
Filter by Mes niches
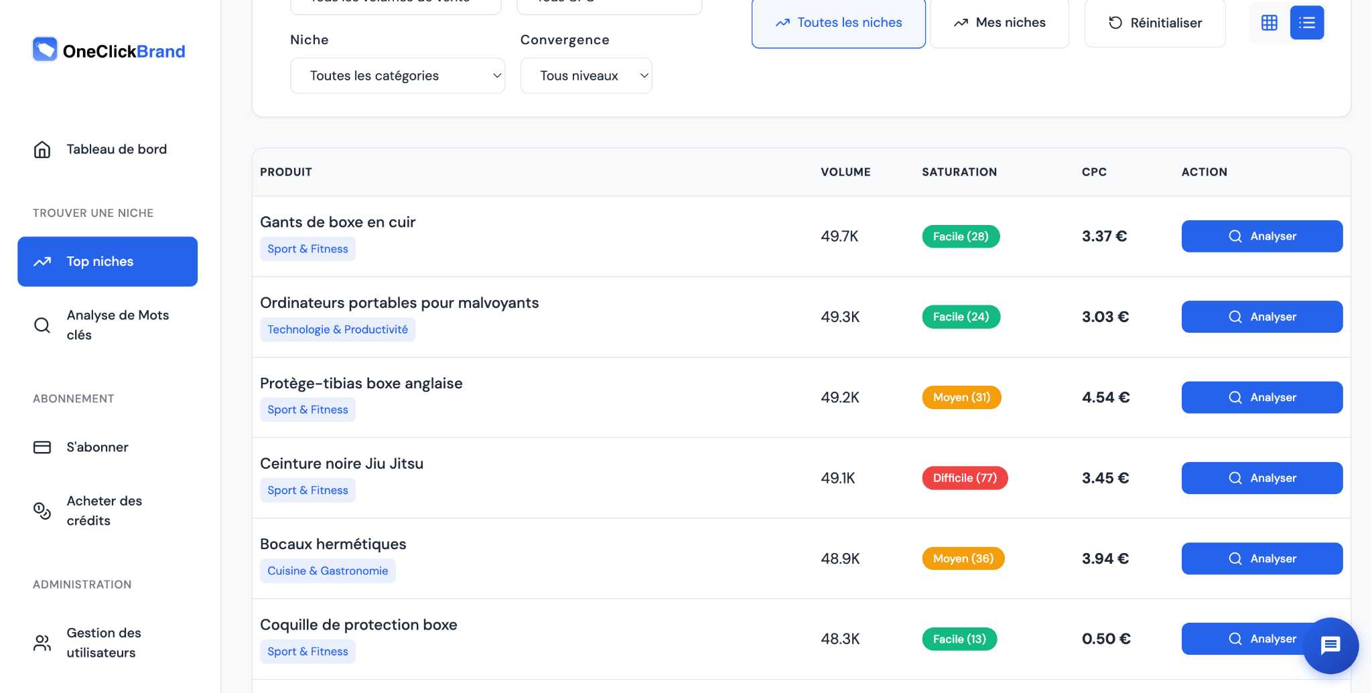point(1000,23)
